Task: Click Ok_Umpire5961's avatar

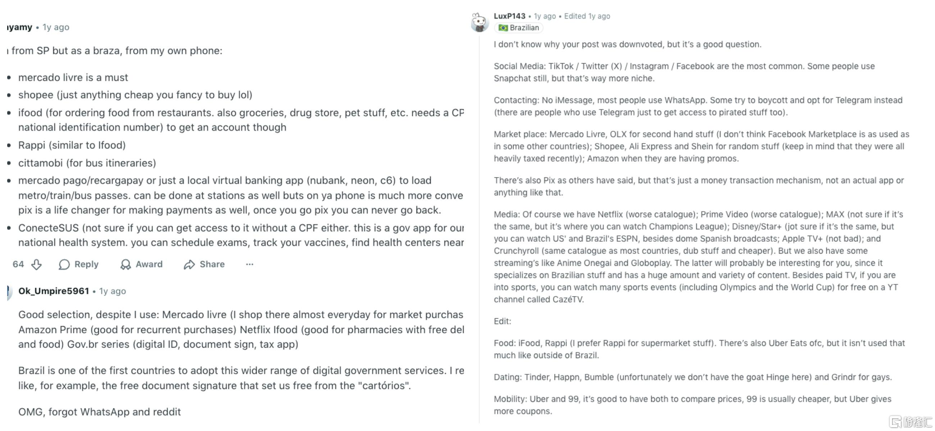Action: [9, 292]
